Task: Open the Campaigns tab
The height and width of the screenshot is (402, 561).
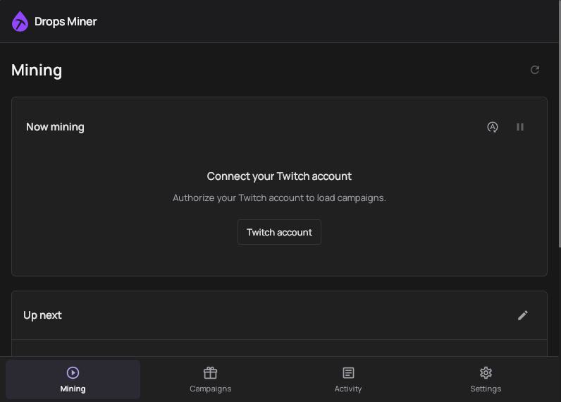Action: click(210, 379)
